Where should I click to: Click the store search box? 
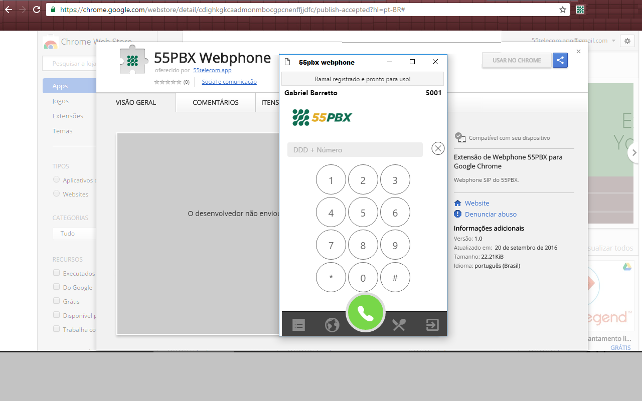pos(69,64)
